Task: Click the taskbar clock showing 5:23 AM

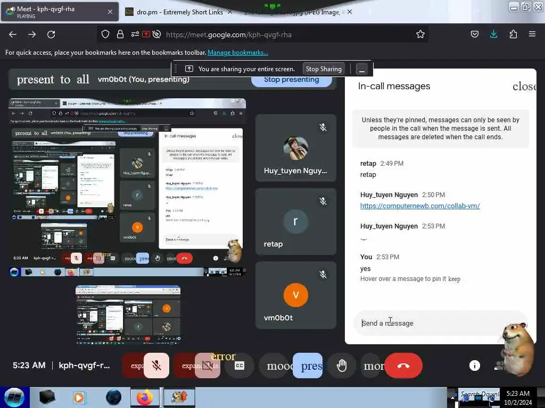Action: tap(518, 397)
